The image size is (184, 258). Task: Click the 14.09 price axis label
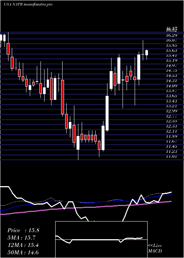[x=171, y=86]
